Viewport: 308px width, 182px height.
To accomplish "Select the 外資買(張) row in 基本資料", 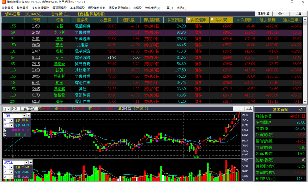I will click(280, 135).
